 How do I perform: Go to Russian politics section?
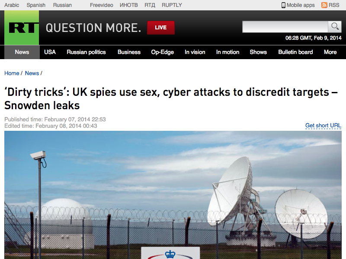coord(86,52)
